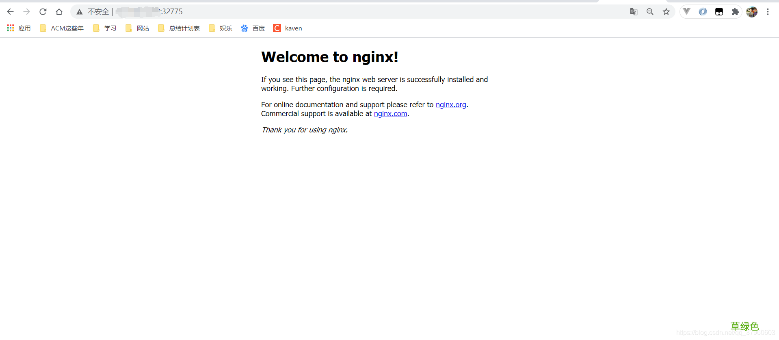Open the user profile avatar
The height and width of the screenshot is (340, 779).
click(752, 12)
